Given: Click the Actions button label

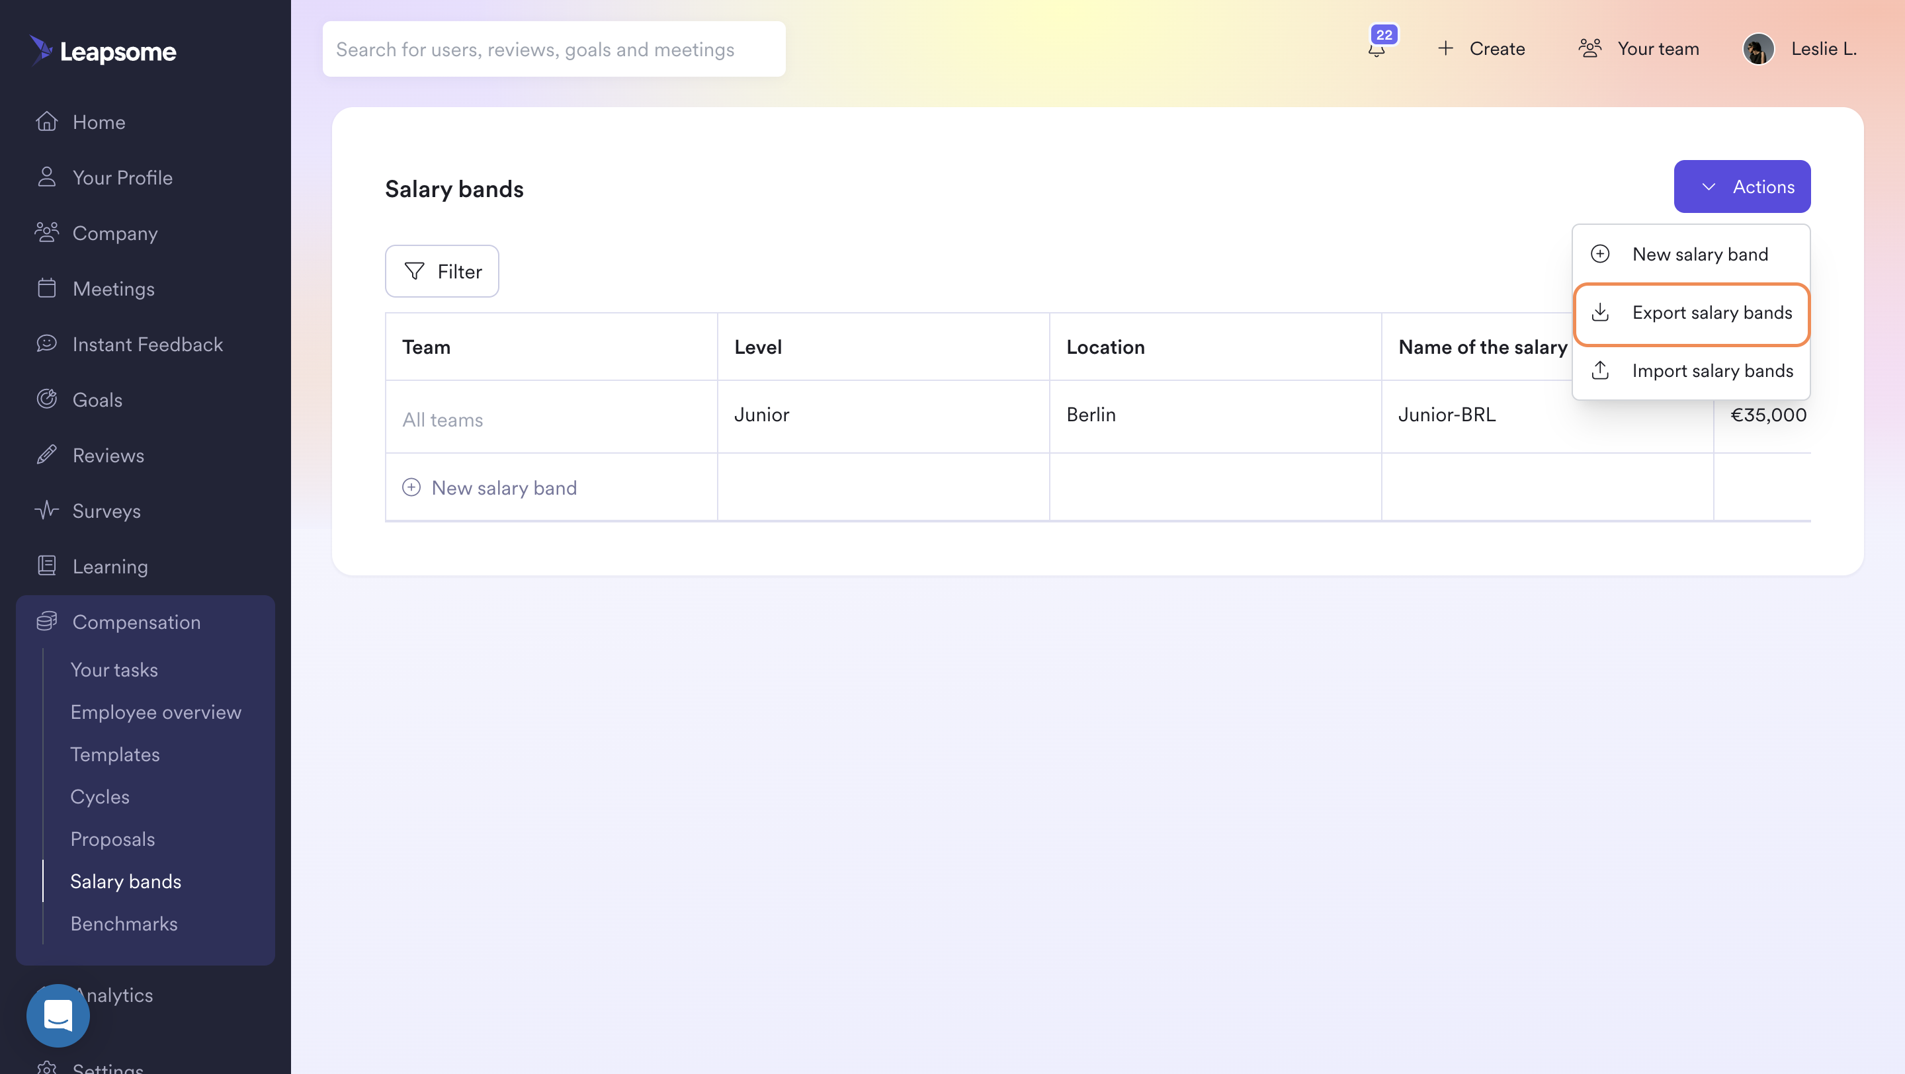Looking at the screenshot, I should pyautogui.click(x=1763, y=187).
